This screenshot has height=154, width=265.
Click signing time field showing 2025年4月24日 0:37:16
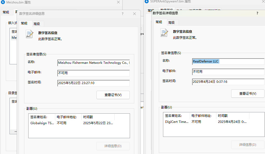click(228, 82)
